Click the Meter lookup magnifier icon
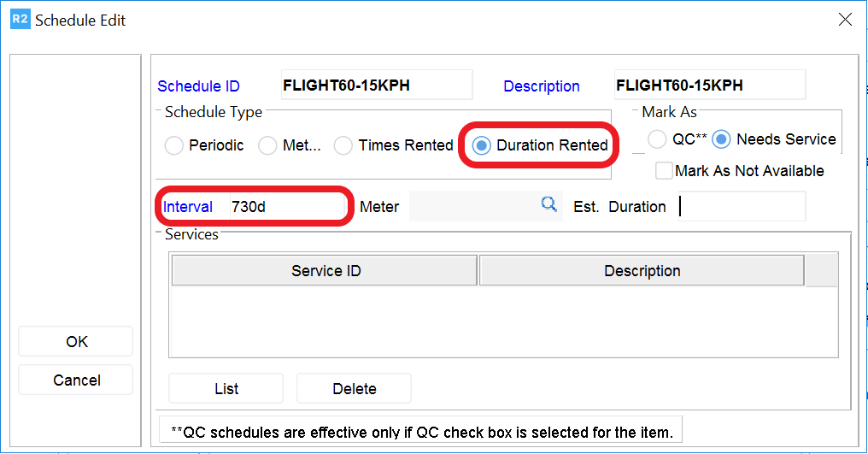Viewport: 868px width, 454px height. 549,203
